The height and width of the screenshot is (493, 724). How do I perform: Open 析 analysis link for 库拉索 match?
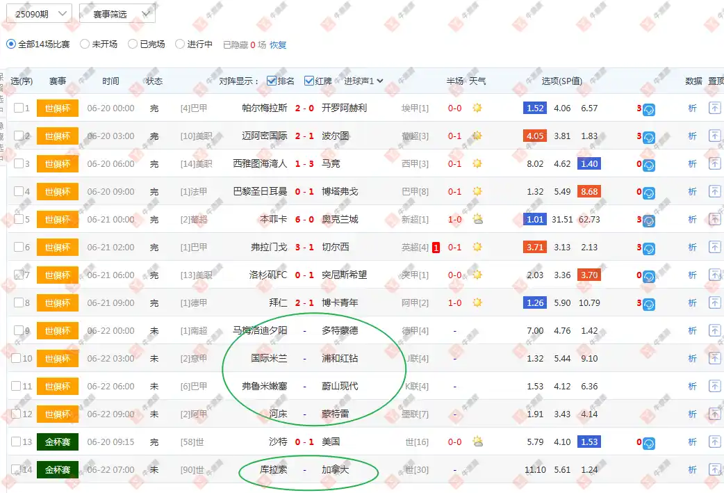pos(692,469)
